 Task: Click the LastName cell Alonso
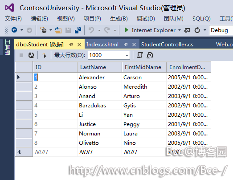point(99,86)
